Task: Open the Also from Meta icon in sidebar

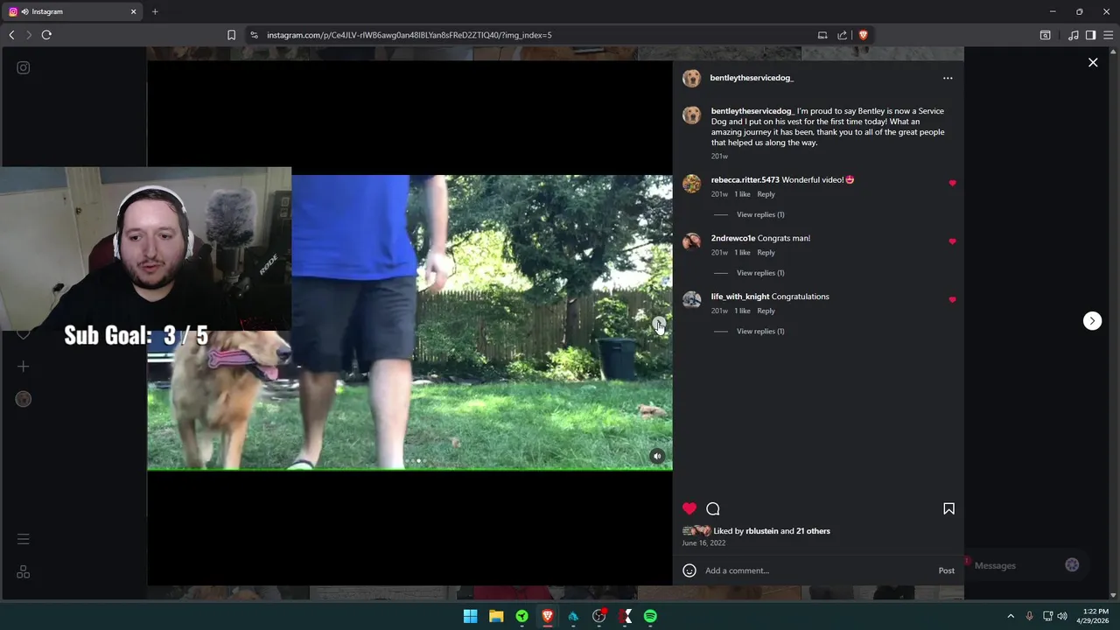Action: (x=24, y=572)
